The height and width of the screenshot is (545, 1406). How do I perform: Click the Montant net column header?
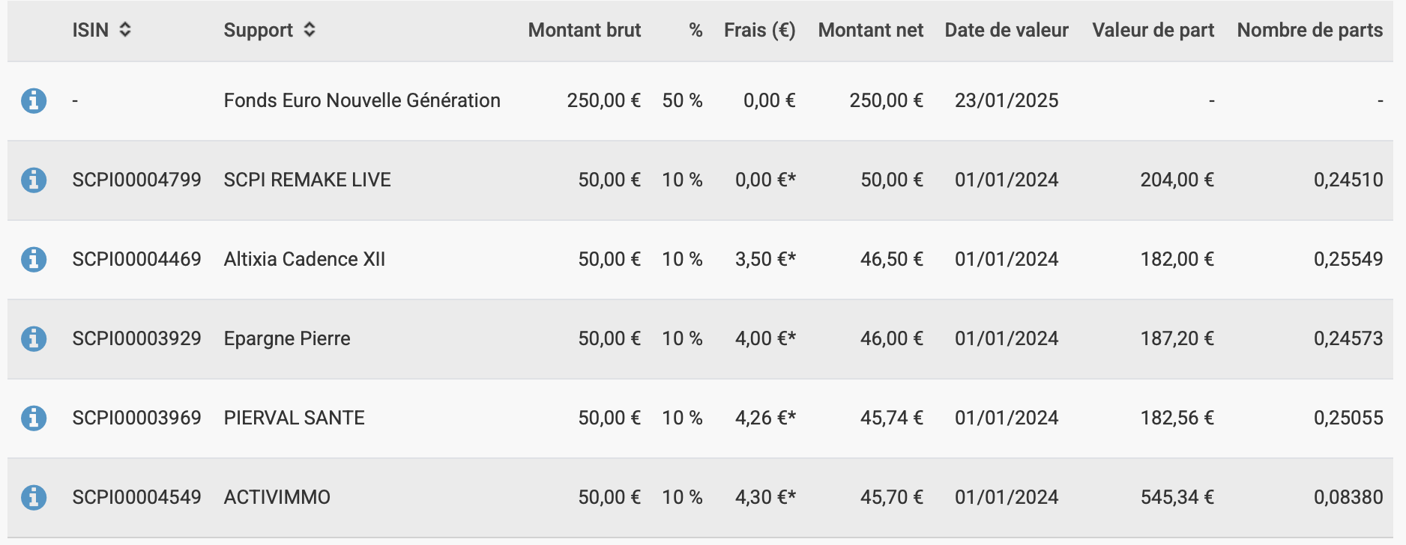coord(870,30)
